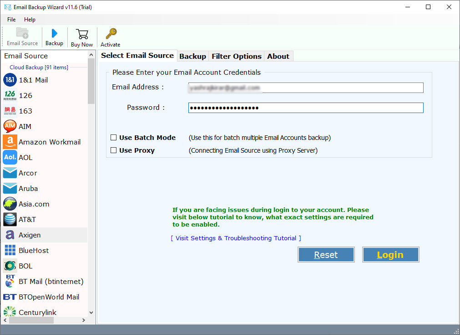Open the File menu

click(11, 20)
